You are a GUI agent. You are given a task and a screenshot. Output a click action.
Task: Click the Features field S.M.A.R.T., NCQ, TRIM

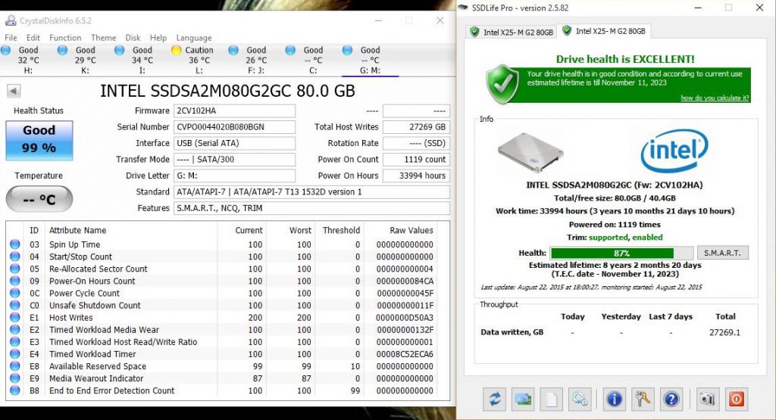(x=311, y=209)
